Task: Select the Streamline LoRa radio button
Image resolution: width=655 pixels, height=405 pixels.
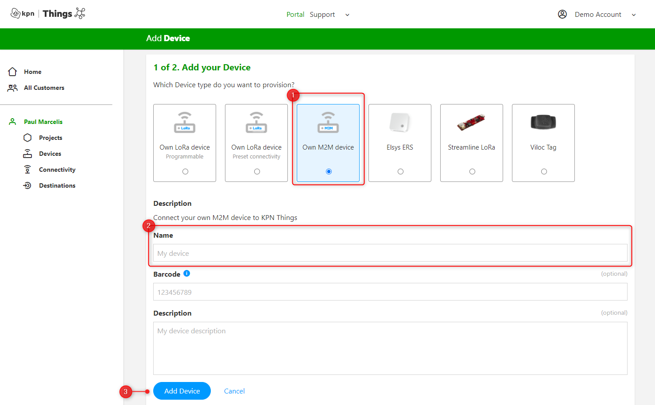Action: tap(472, 172)
